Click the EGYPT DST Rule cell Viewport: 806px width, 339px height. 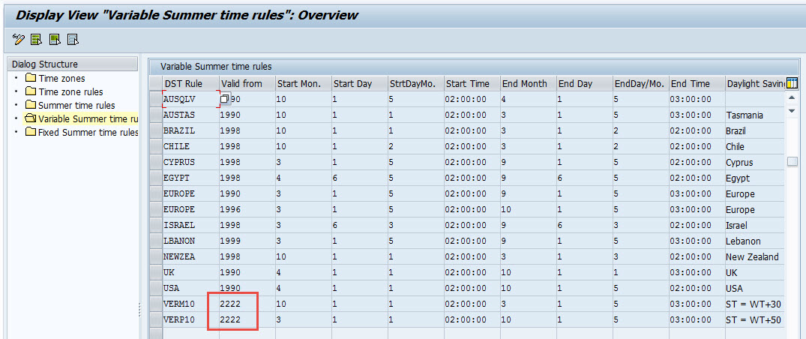tap(190, 178)
